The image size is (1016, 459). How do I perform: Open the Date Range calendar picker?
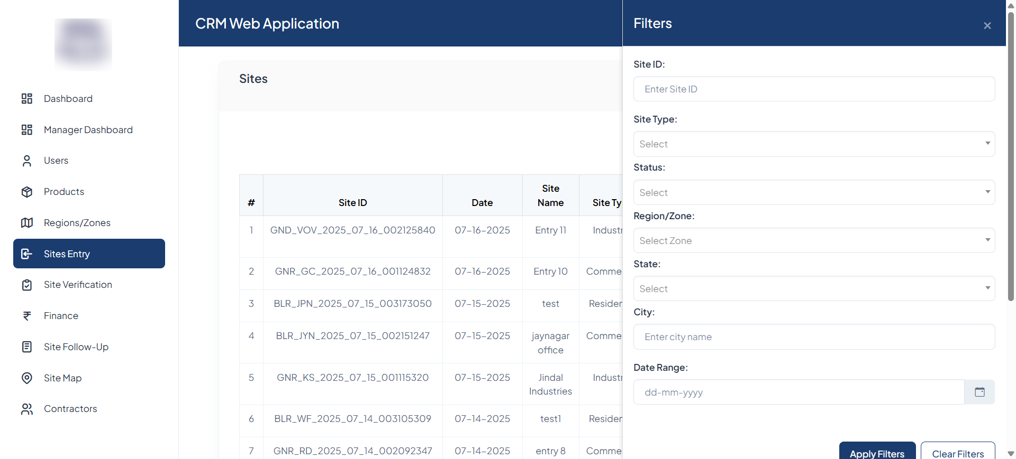(x=979, y=392)
